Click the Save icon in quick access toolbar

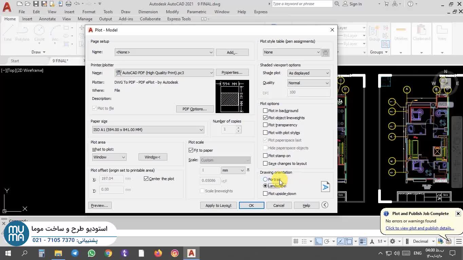pos(36,4)
